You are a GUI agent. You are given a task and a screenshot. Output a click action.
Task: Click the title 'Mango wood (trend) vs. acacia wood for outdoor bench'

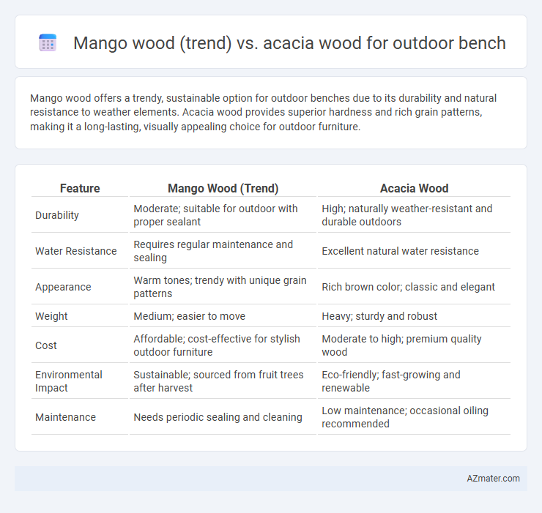click(x=289, y=43)
